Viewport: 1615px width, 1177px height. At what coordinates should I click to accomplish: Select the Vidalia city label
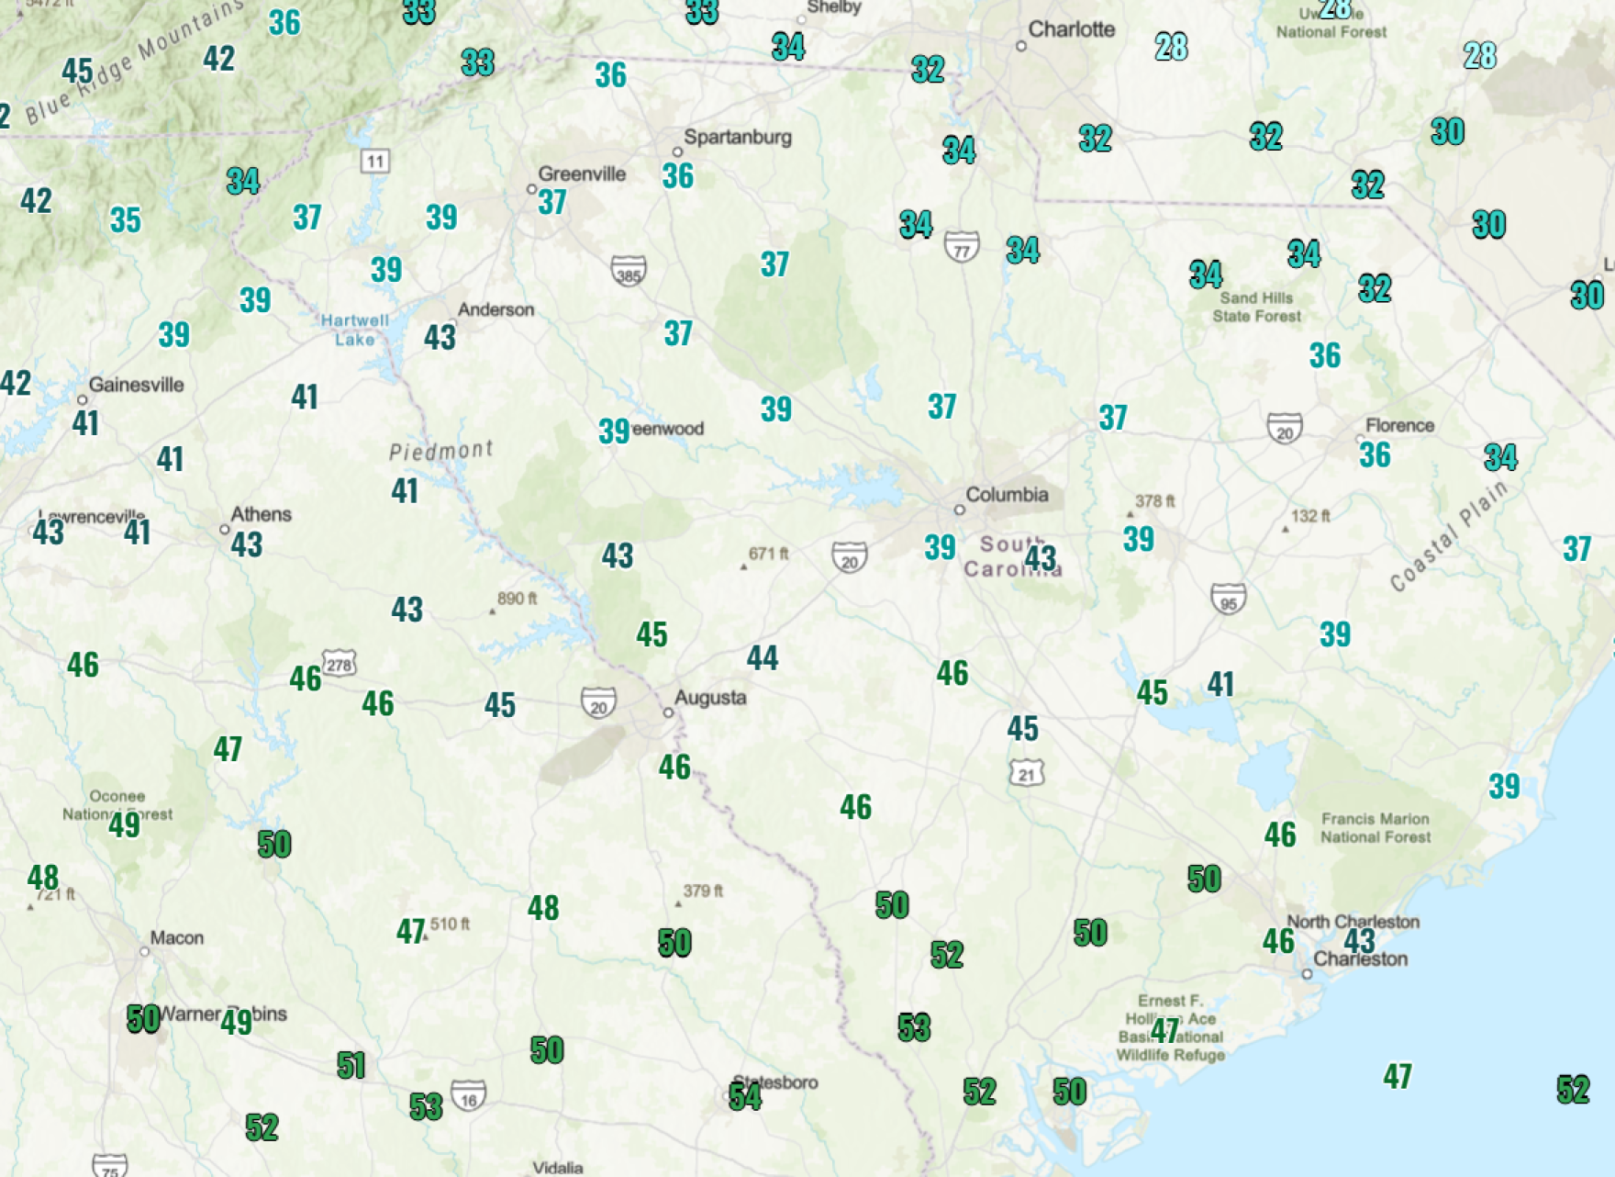(x=557, y=1168)
